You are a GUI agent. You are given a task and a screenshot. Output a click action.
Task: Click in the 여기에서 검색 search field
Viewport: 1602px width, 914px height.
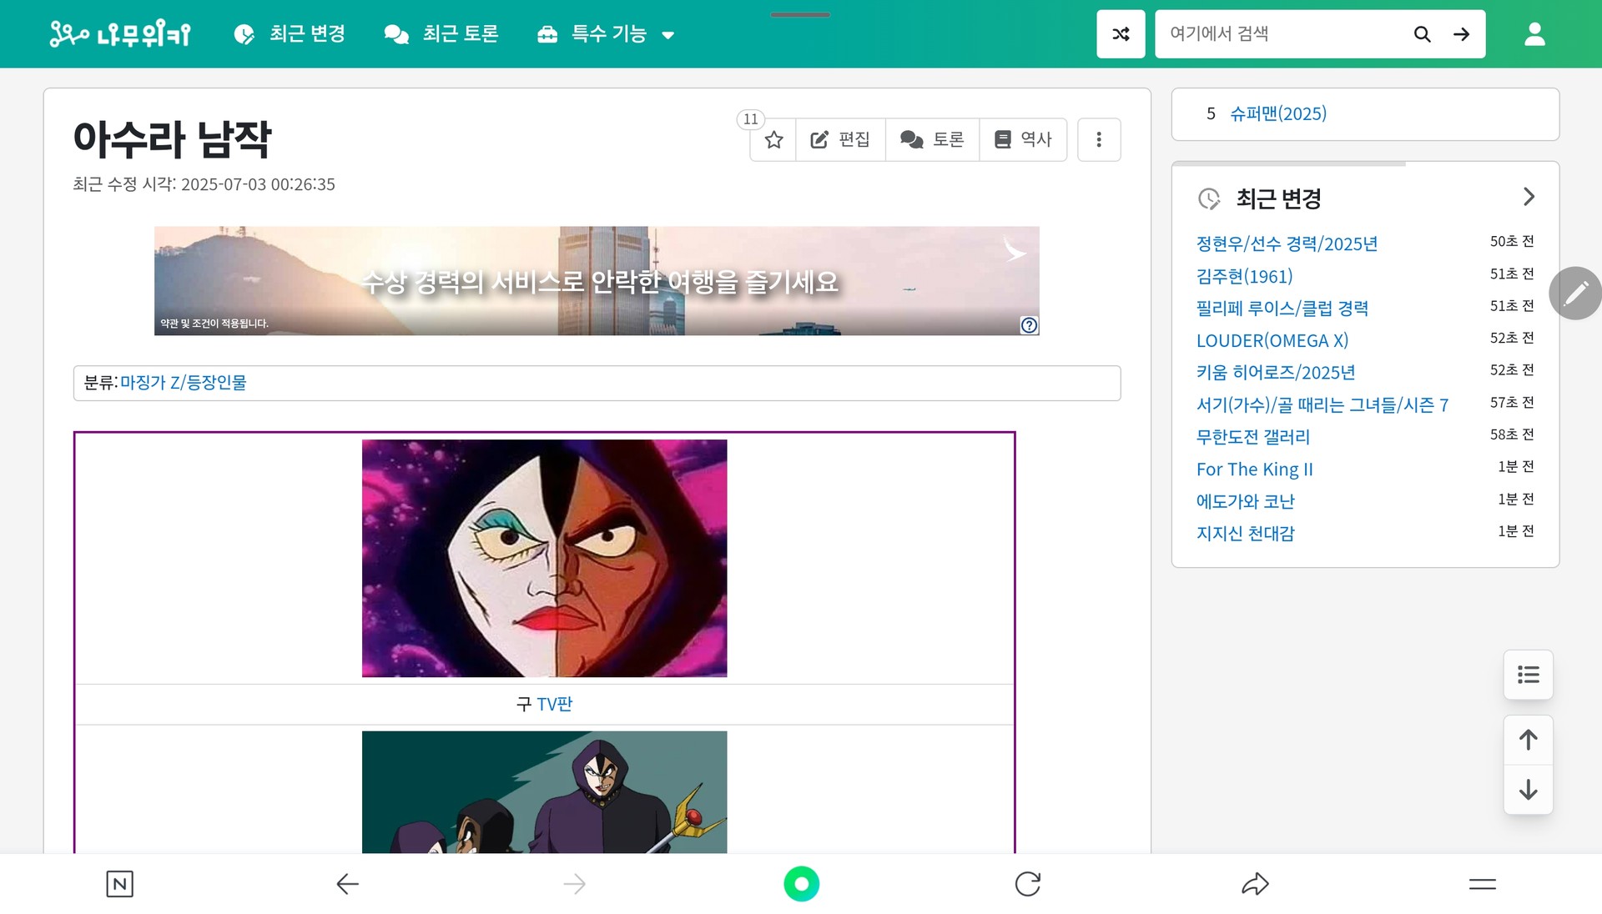tap(1281, 34)
